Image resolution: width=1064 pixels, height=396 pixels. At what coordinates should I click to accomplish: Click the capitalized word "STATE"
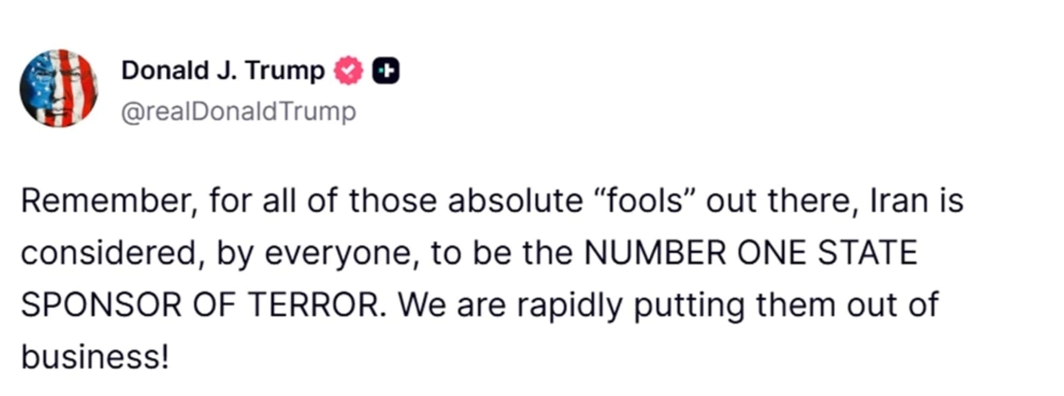point(867,253)
